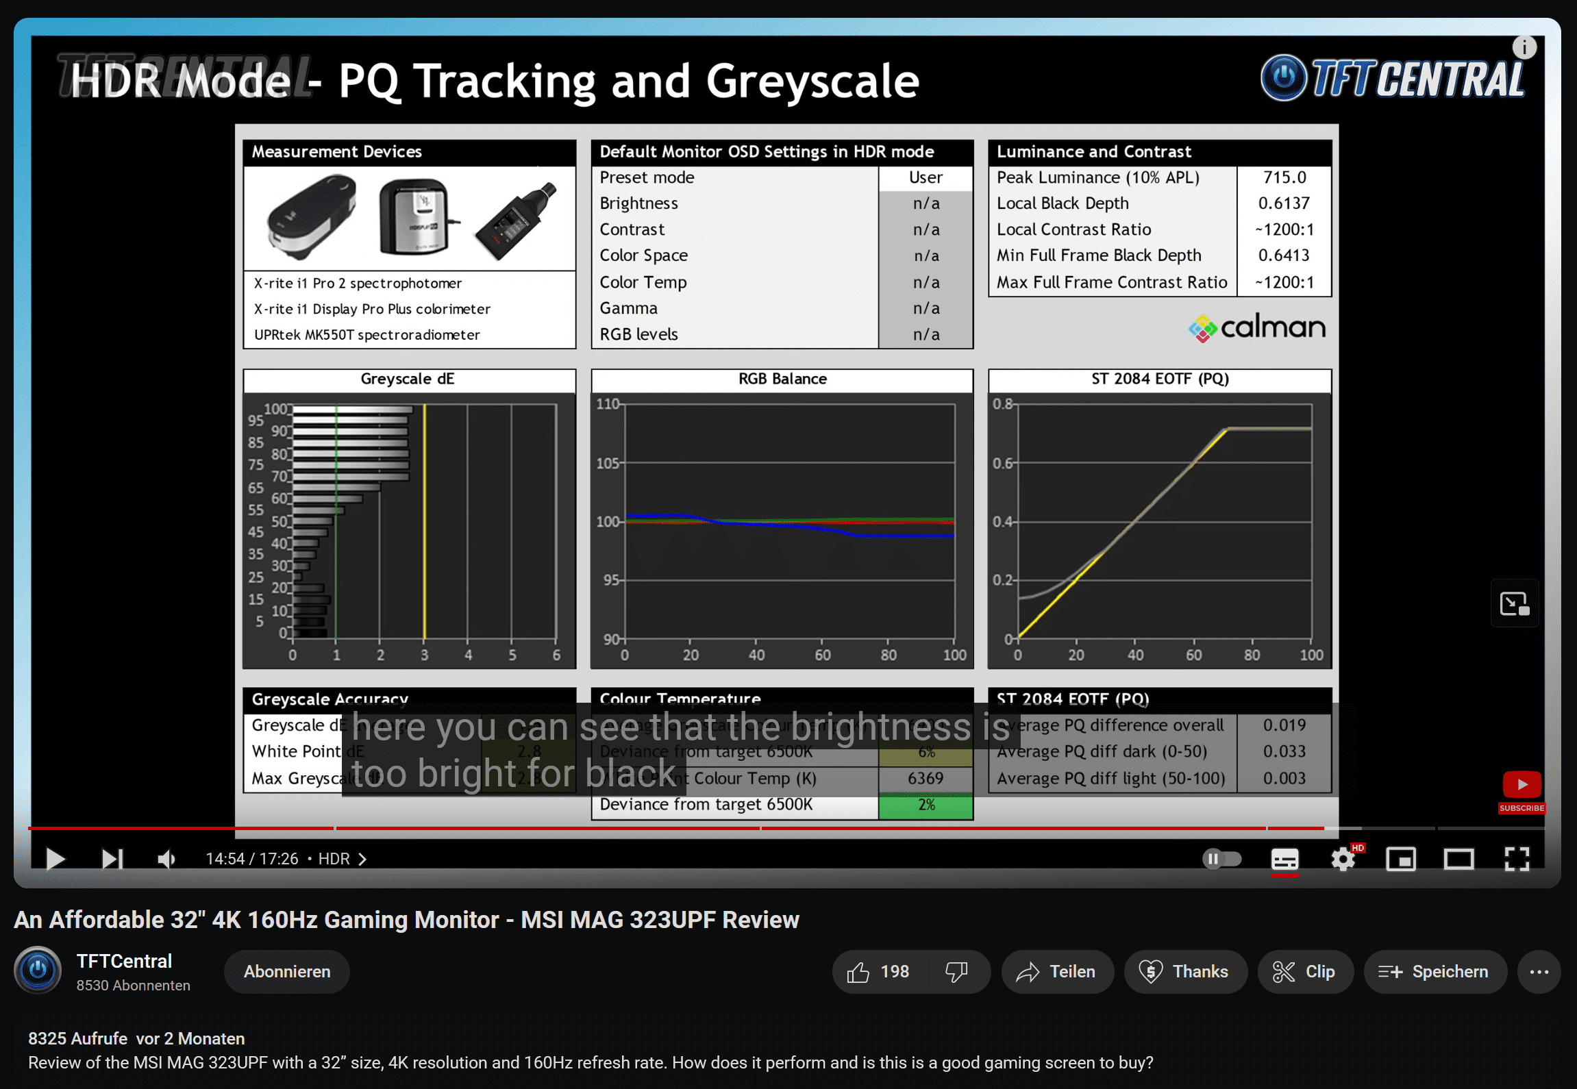
Task: Click the Abonnieren button
Action: click(287, 971)
